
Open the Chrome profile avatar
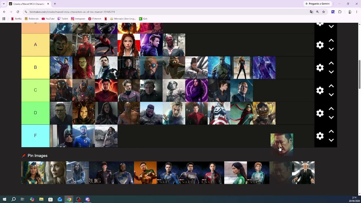click(350, 12)
